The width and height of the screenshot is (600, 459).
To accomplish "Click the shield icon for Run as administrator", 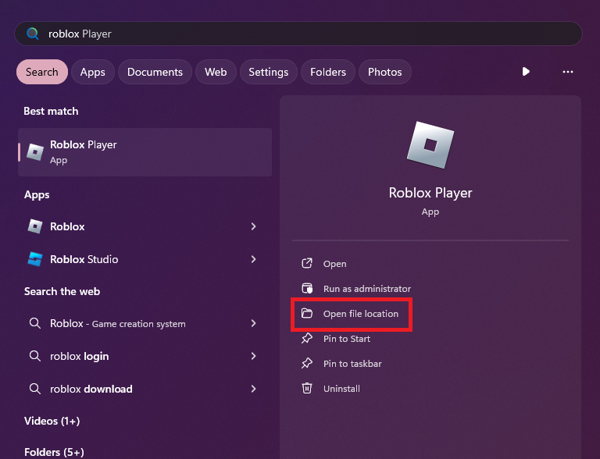I will pyautogui.click(x=307, y=288).
